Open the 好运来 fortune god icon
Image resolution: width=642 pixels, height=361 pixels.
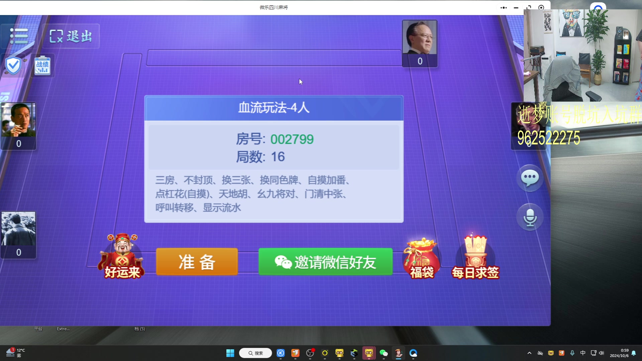(x=122, y=256)
